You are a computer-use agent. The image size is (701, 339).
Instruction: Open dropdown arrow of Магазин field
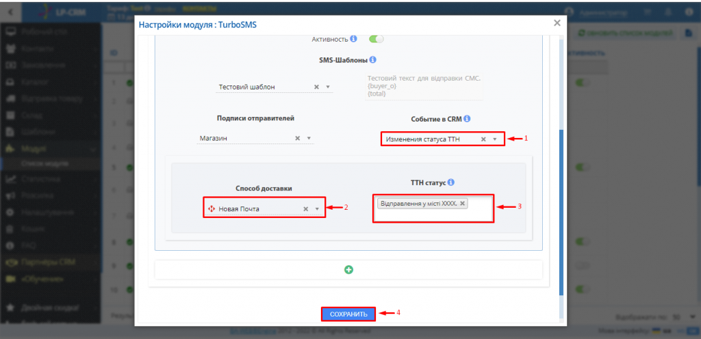pos(309,138)
